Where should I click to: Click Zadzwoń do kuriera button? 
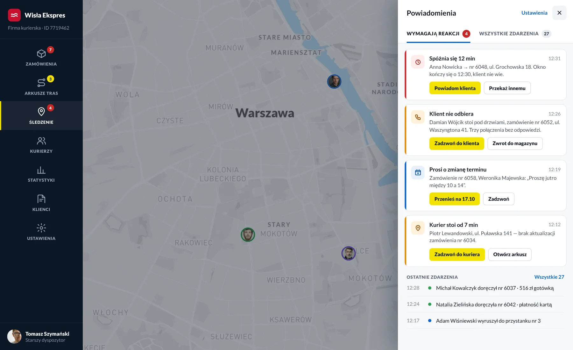click(x=457, y=255)
